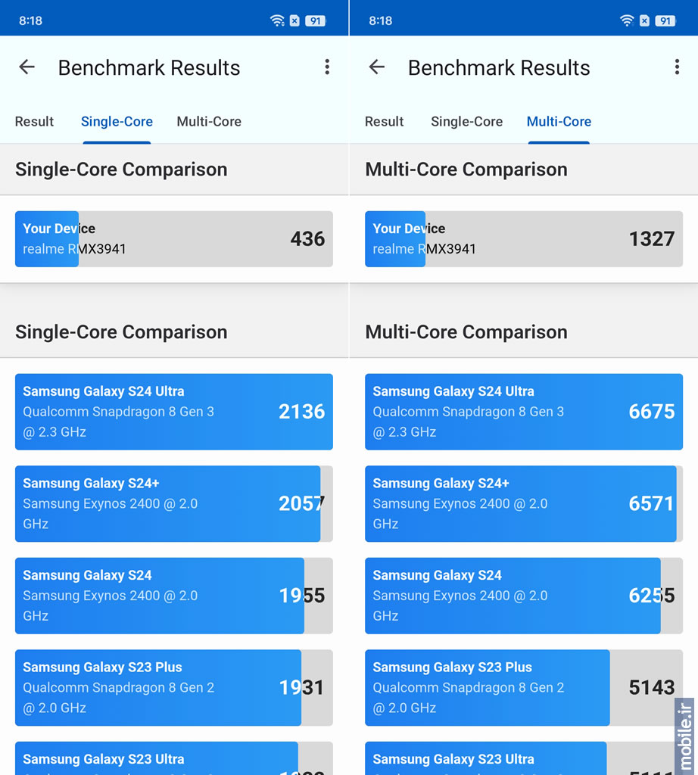Tap battery indicator in right status bar
Viewport: 698px width, 775px height.
click(x=665, y=20)
